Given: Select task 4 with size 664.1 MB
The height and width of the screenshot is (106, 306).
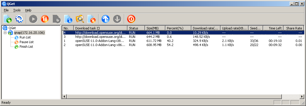Looking at the screenshot, I should (x=183, y=33).
